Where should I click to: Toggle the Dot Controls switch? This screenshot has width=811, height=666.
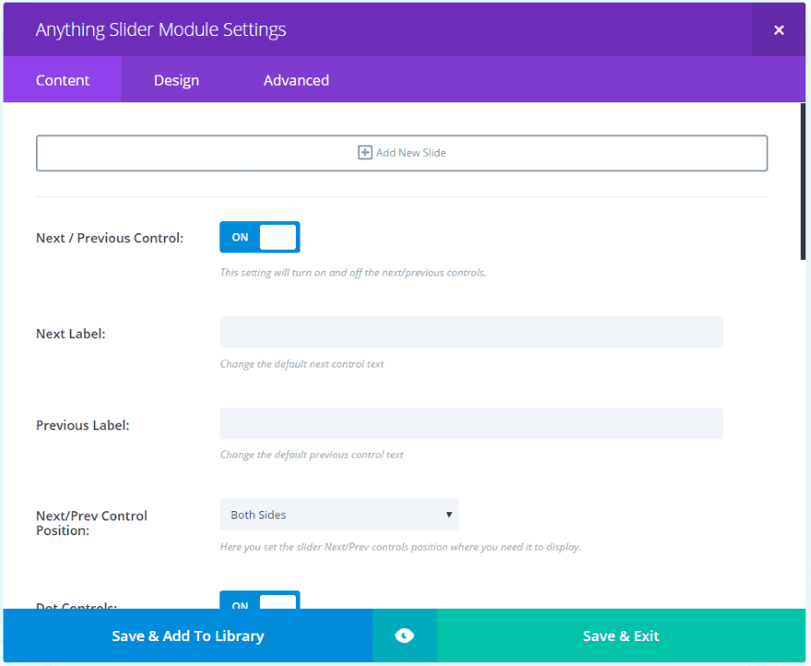259,602
